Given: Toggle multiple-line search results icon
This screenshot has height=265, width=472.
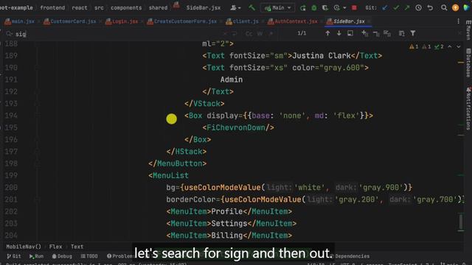Looking at the screenshot, I should pos(401,34).
